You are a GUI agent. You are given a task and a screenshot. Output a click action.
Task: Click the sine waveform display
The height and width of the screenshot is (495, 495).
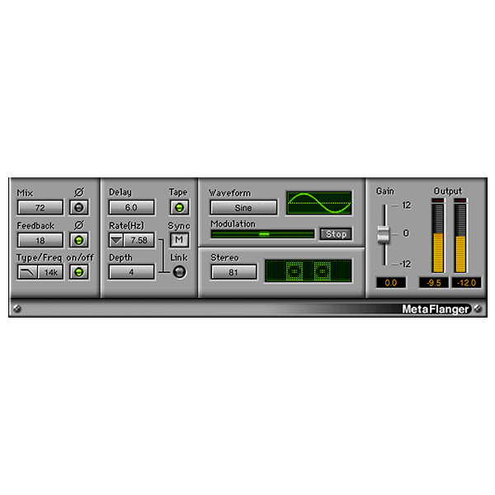pyautogui.click(x=318, y=203)
